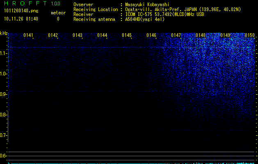Click the 1.0 kHz axis label
The image size is (258, 164).
3,74
